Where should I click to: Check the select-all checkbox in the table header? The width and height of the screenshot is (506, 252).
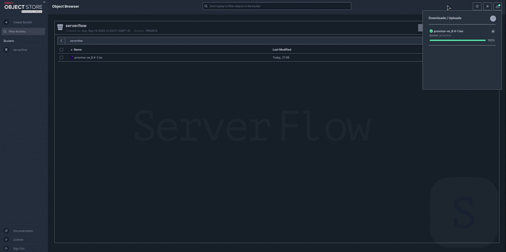pos(61,49)
